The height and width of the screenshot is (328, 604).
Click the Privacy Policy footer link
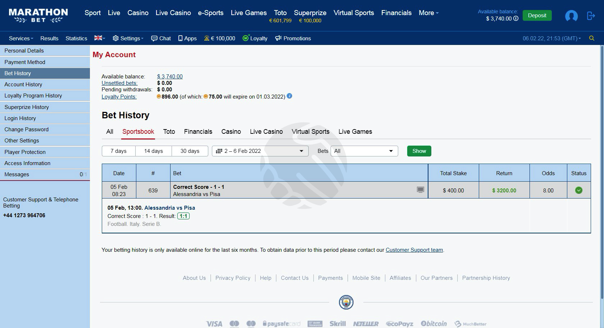click(x=233, y=278)
